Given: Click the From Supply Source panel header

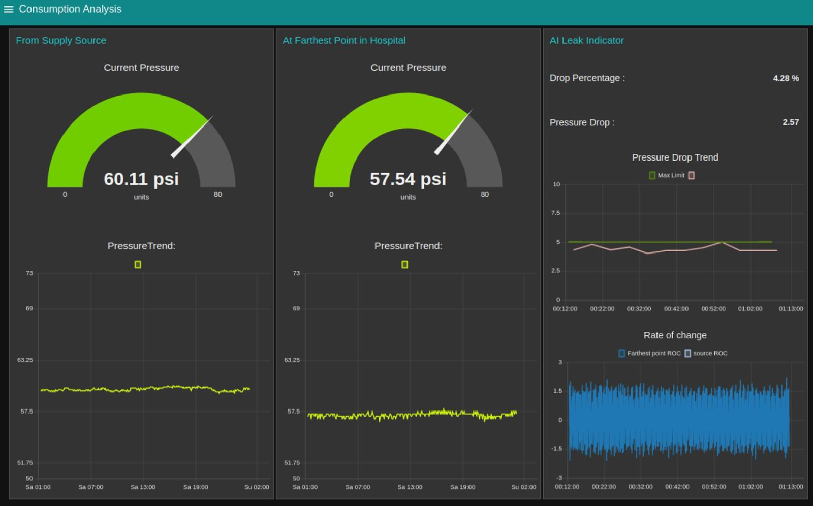Looking at the screenshot, I should [x=61, y=41].
